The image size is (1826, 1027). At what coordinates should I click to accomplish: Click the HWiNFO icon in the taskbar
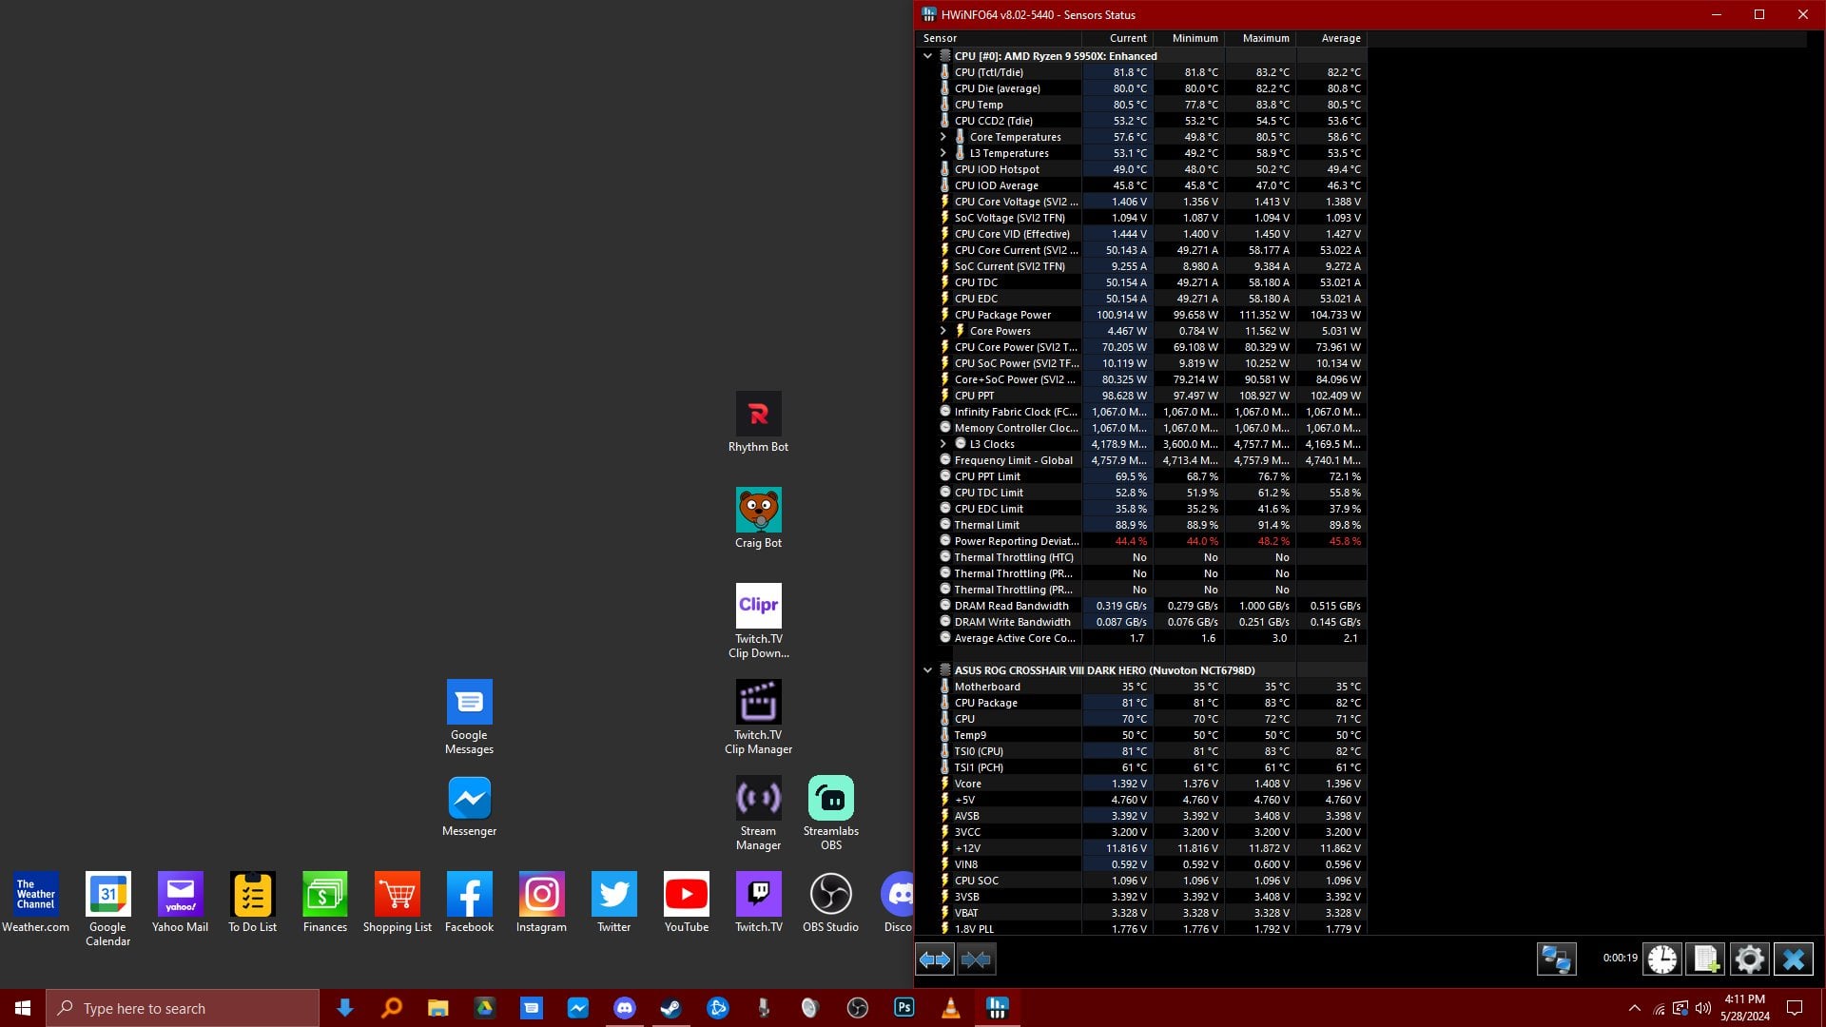pyautogui.click(x=997, y=1008)
